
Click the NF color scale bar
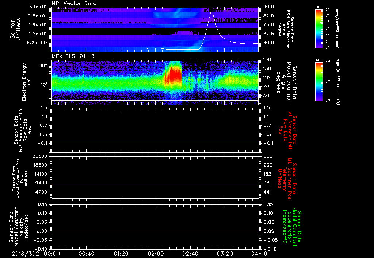coord(319,29)
